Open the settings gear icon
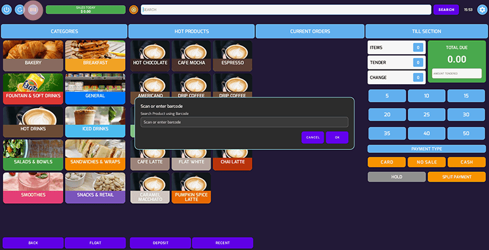Image resolution: width=489 pixels, height=250 pixels. (x=482, y=10)
